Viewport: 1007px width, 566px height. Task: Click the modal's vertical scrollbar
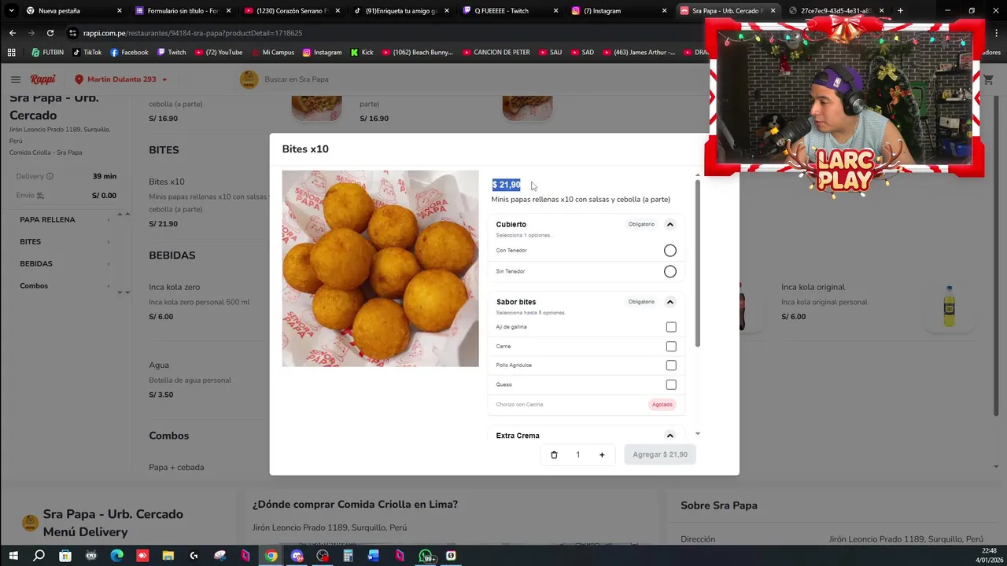(x=697, y=263)
